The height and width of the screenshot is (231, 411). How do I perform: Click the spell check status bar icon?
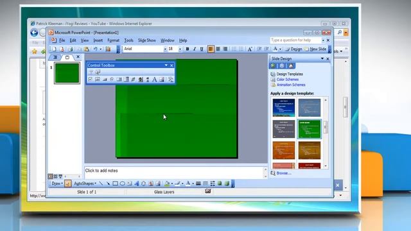208,191
